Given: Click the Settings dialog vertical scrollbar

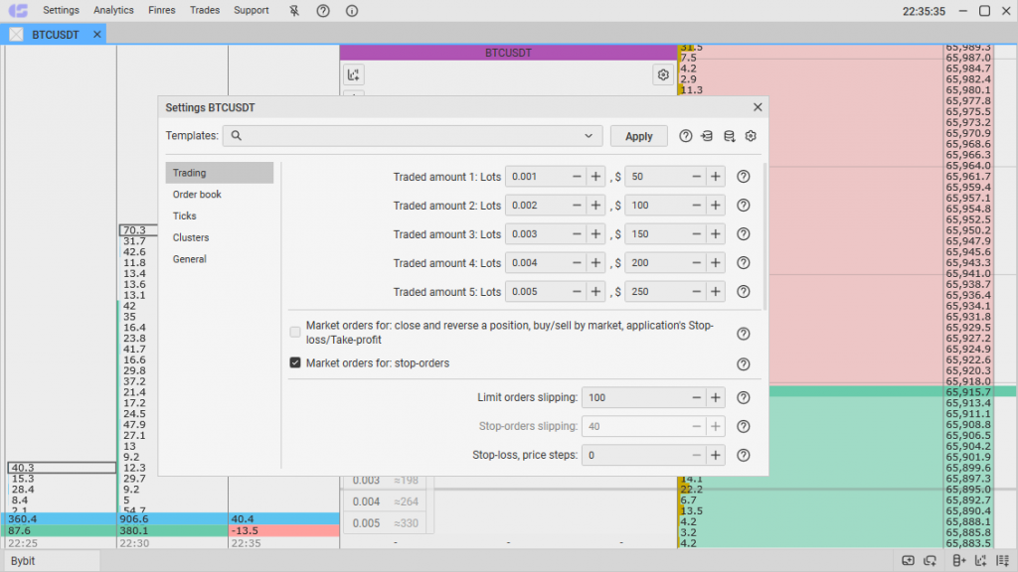Looking at the screenshot, I should [764, 238].
